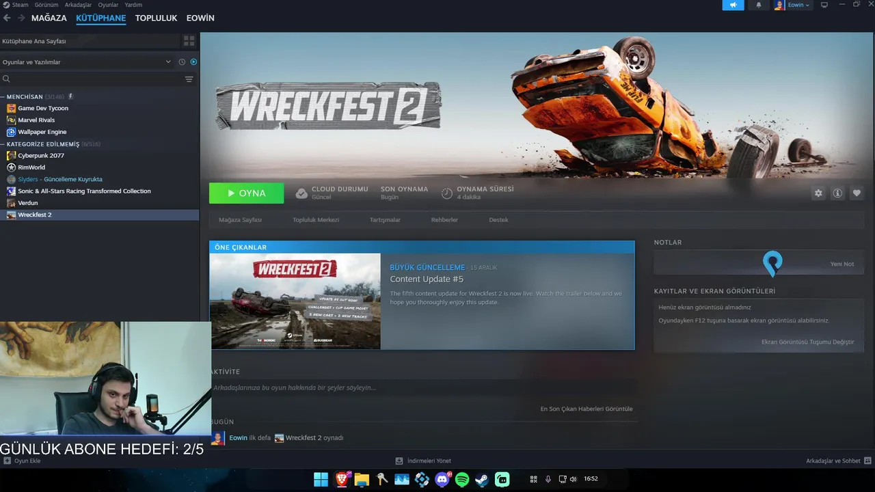
Task: Create a Yeni Not
Action: point(842,264)
